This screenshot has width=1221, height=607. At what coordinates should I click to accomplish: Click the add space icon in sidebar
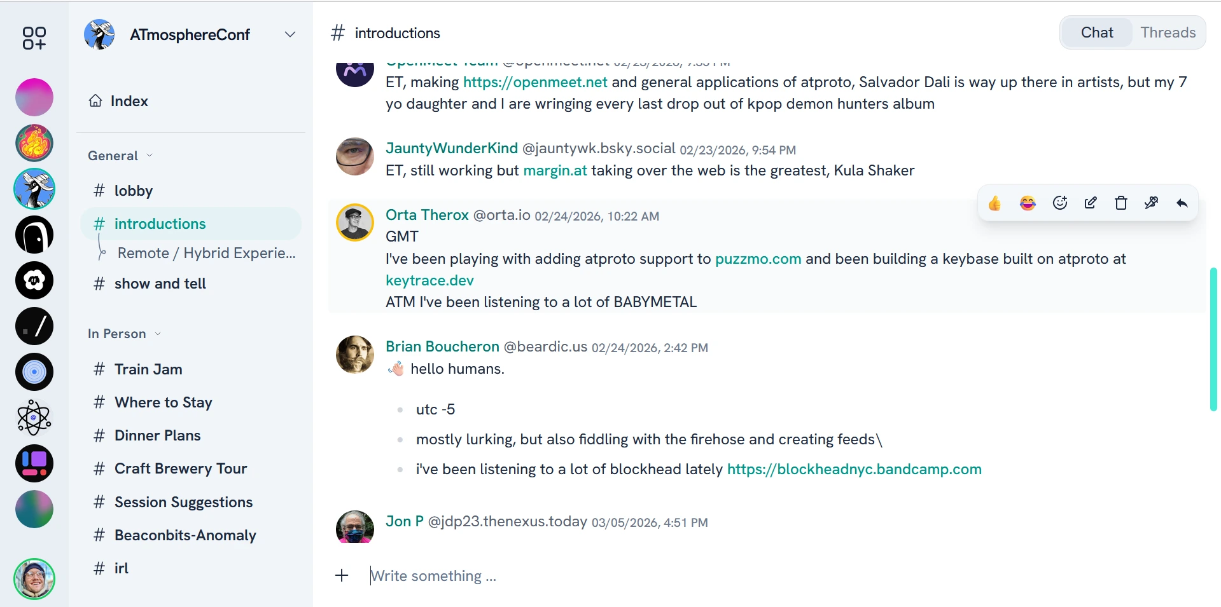point(34,38)
